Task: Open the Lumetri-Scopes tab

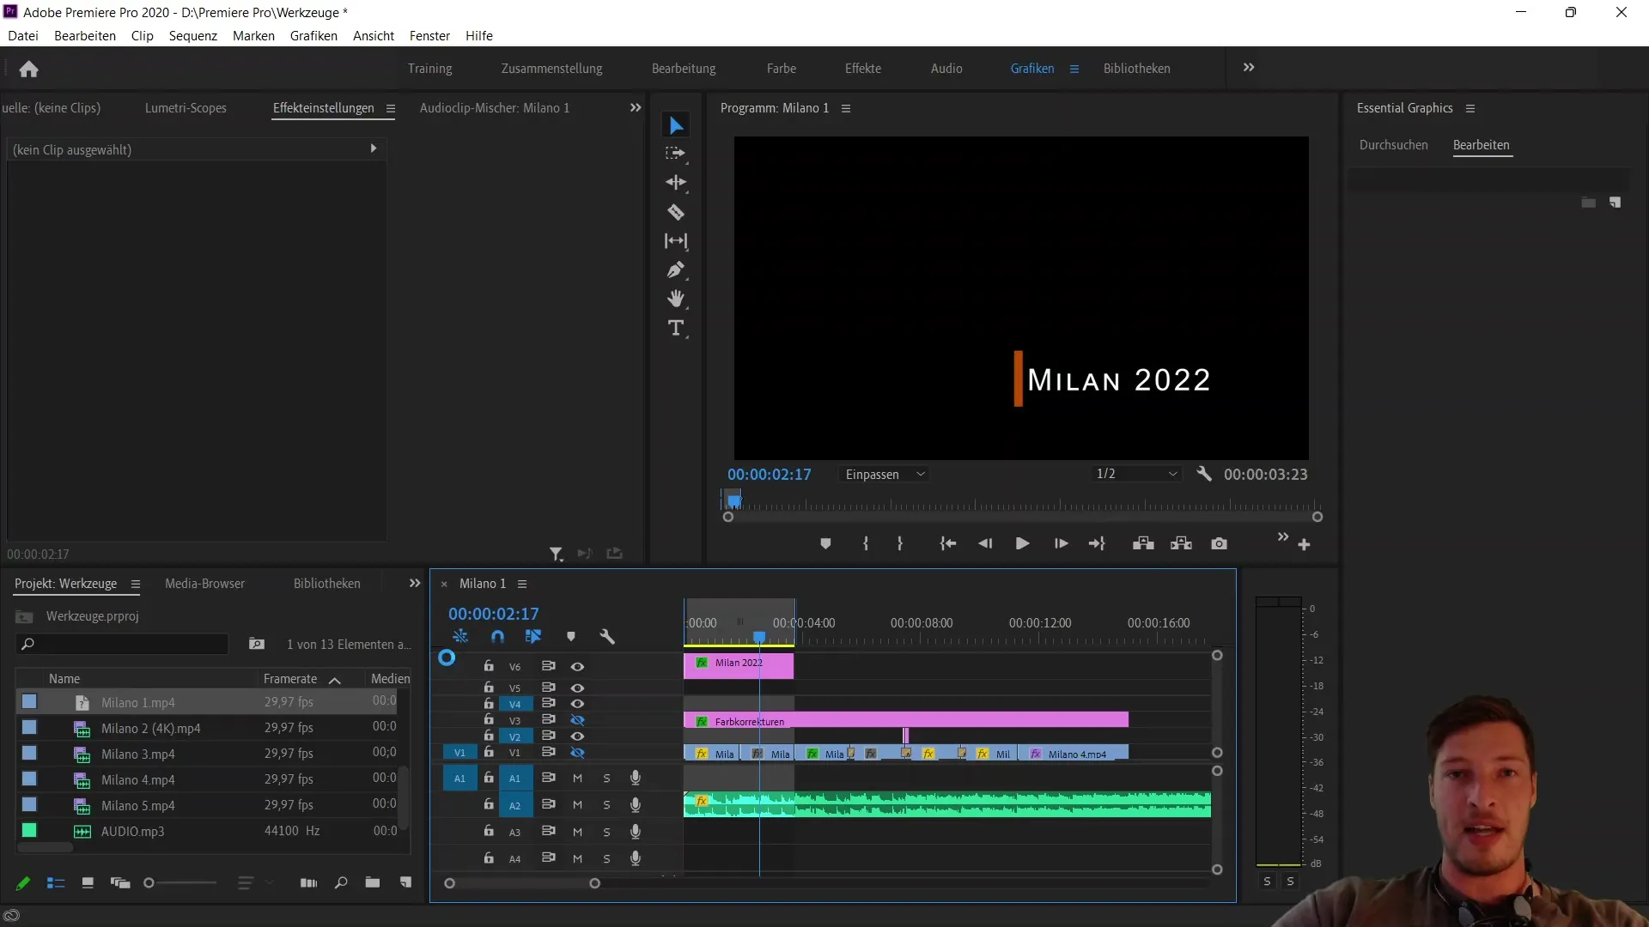Action: tap(186, 108)
